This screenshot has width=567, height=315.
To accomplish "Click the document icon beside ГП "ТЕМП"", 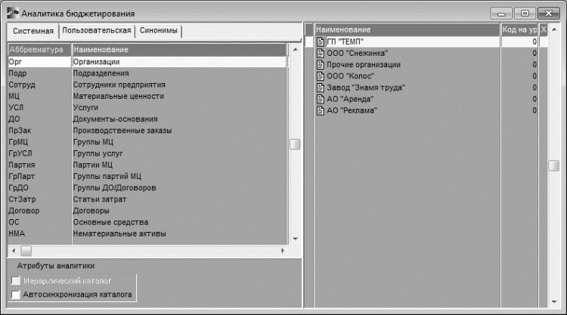I will [320, 42].
